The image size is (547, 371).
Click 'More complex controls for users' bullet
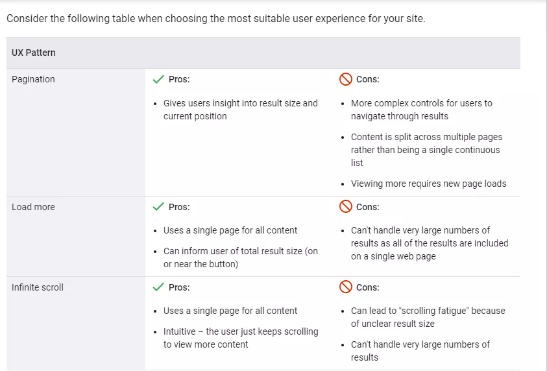click(421, 110)
